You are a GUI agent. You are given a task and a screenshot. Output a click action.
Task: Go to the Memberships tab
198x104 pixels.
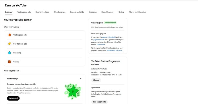click(x=60, y=12)
